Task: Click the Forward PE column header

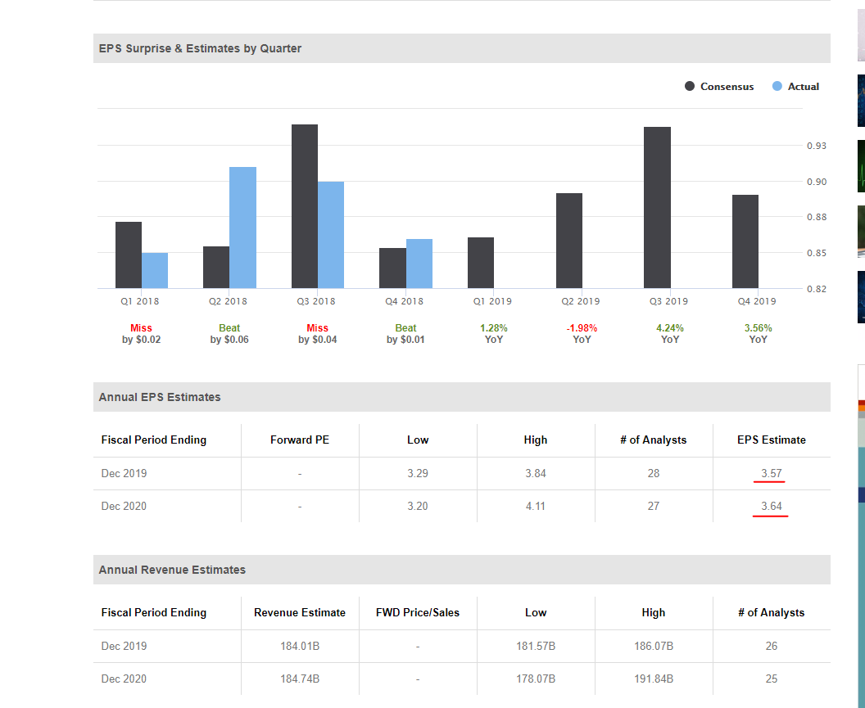Action: (300, 440)
